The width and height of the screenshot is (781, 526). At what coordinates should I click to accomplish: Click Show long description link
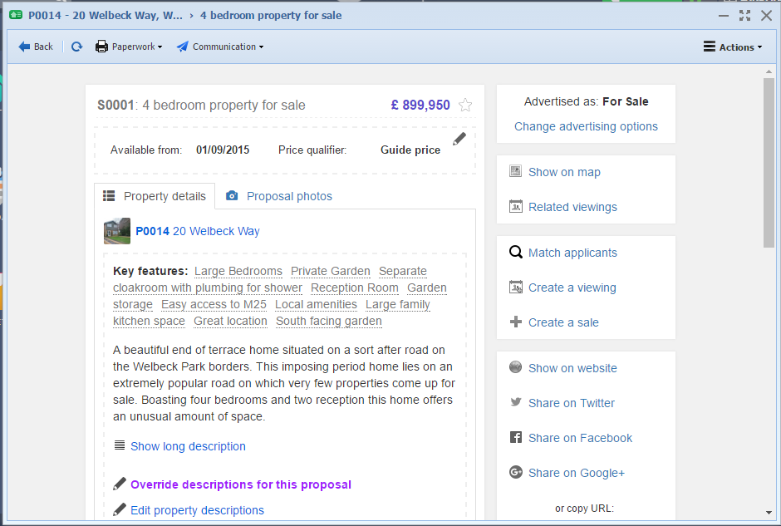point(188,446)
